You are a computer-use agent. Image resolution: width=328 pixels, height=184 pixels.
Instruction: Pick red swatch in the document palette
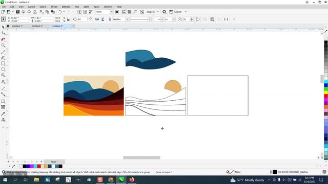coord(39,166)
